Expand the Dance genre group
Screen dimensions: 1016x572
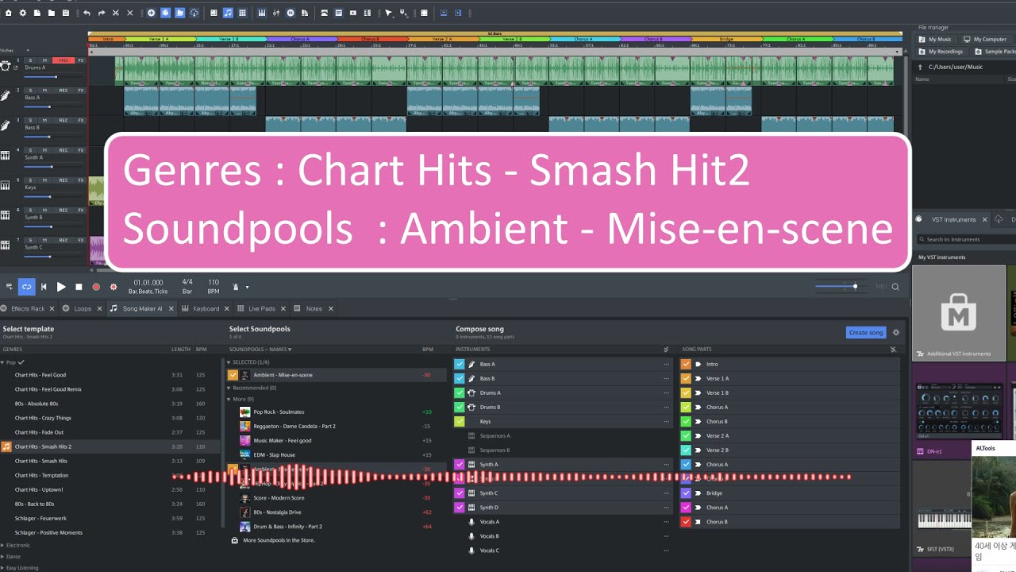[x=3, y=556]
